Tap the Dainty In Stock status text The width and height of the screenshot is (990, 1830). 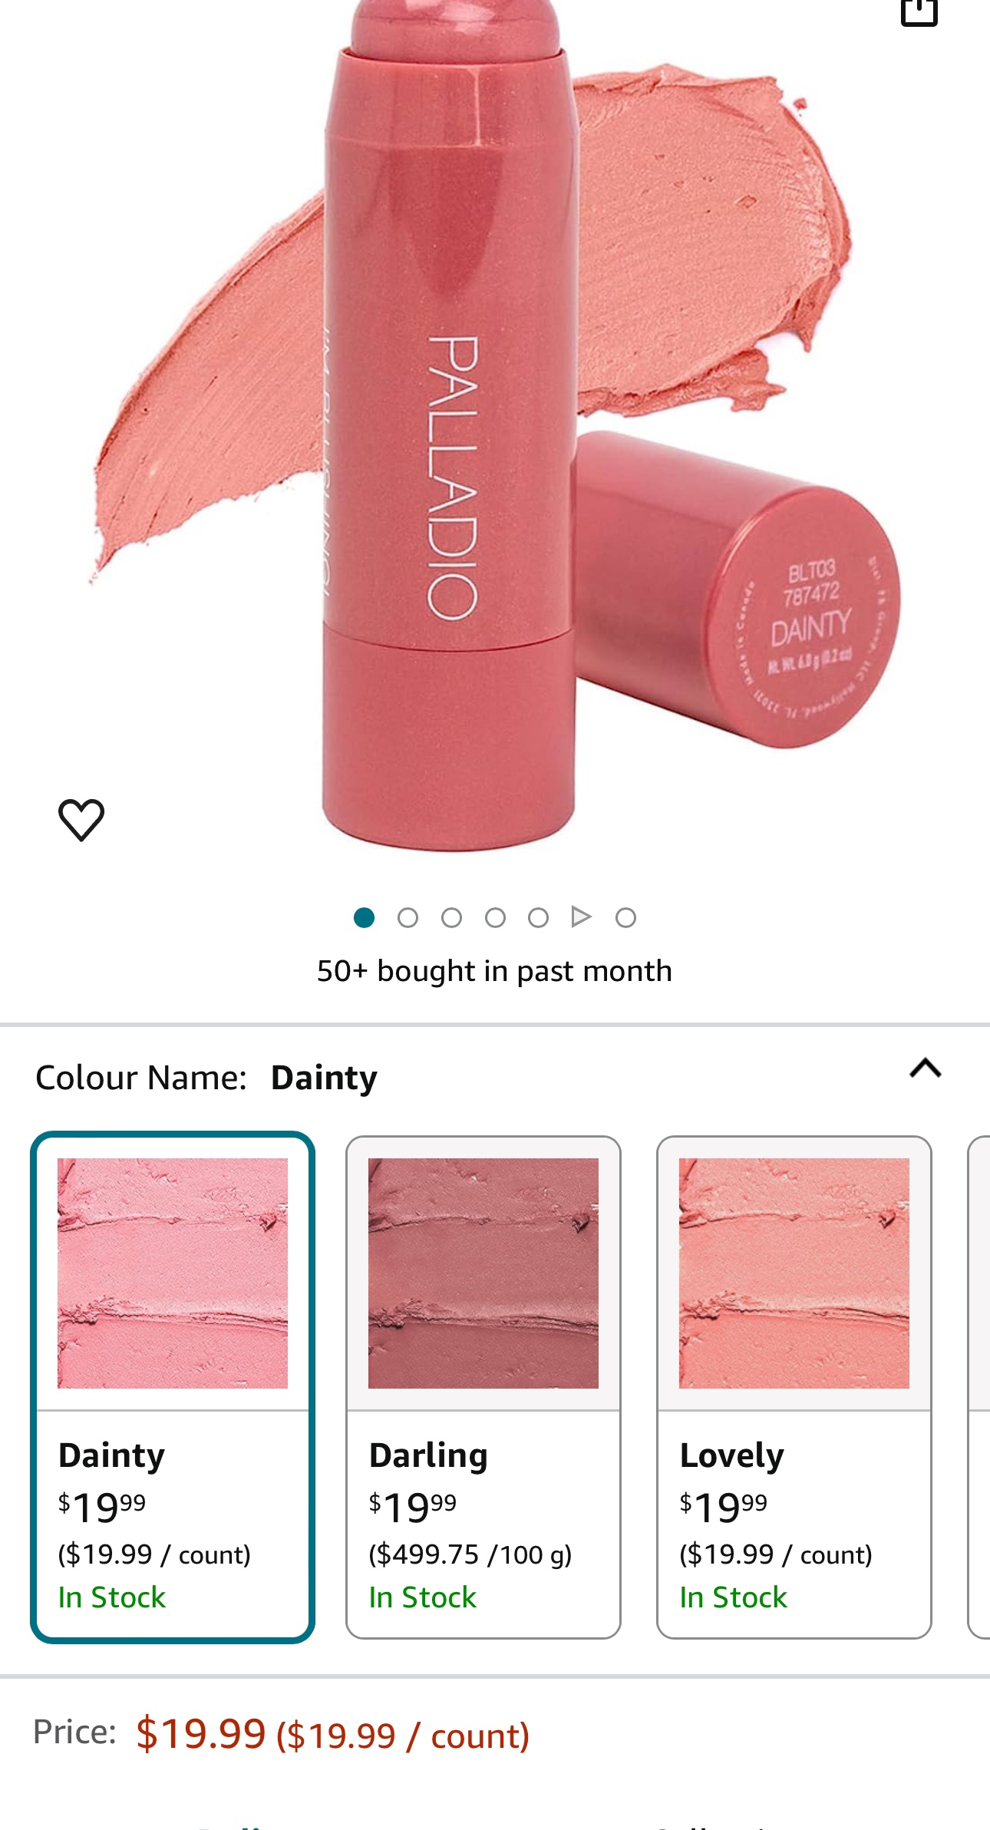coord(112,1597)
